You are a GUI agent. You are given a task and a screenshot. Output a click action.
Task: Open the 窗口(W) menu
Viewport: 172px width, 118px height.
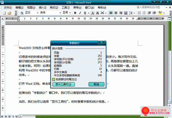tap(90, 7)
